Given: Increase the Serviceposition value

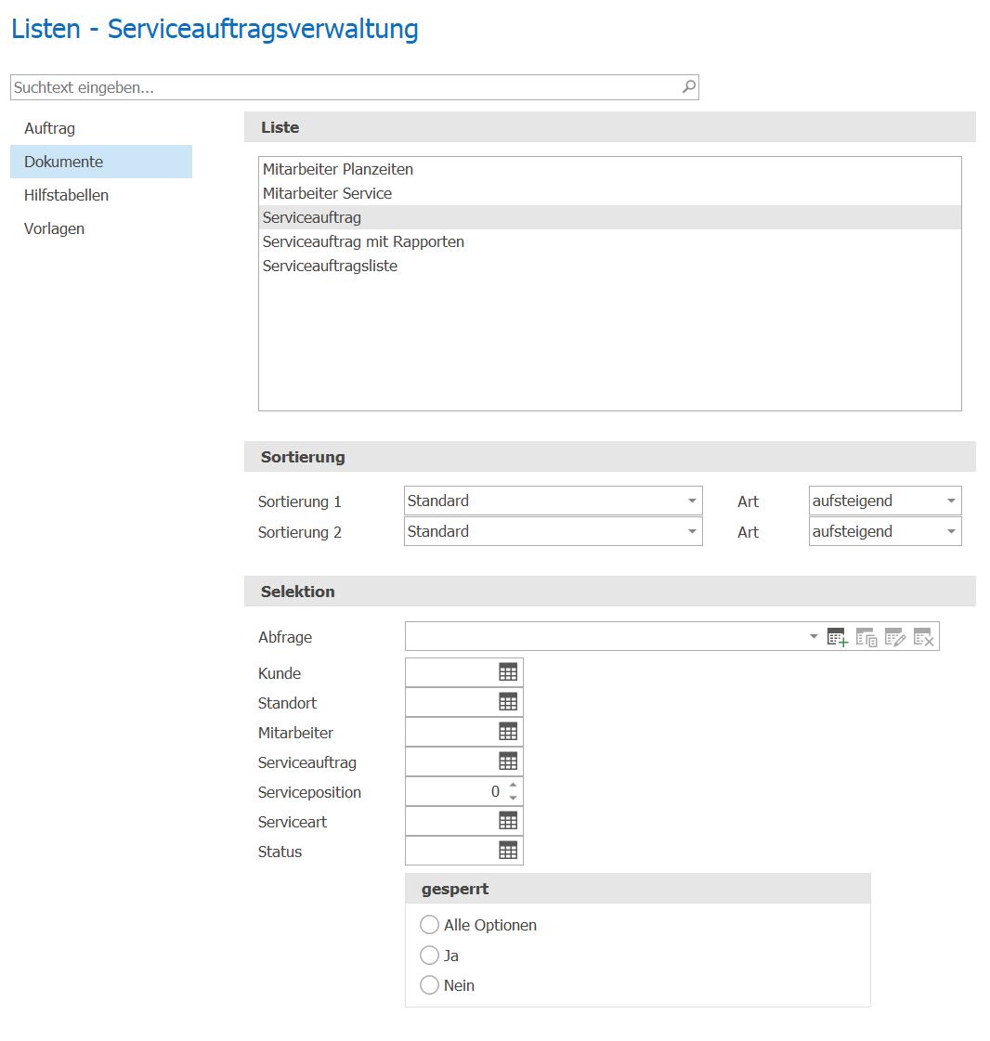Looking at the screenshot, I should pos(513,786).
